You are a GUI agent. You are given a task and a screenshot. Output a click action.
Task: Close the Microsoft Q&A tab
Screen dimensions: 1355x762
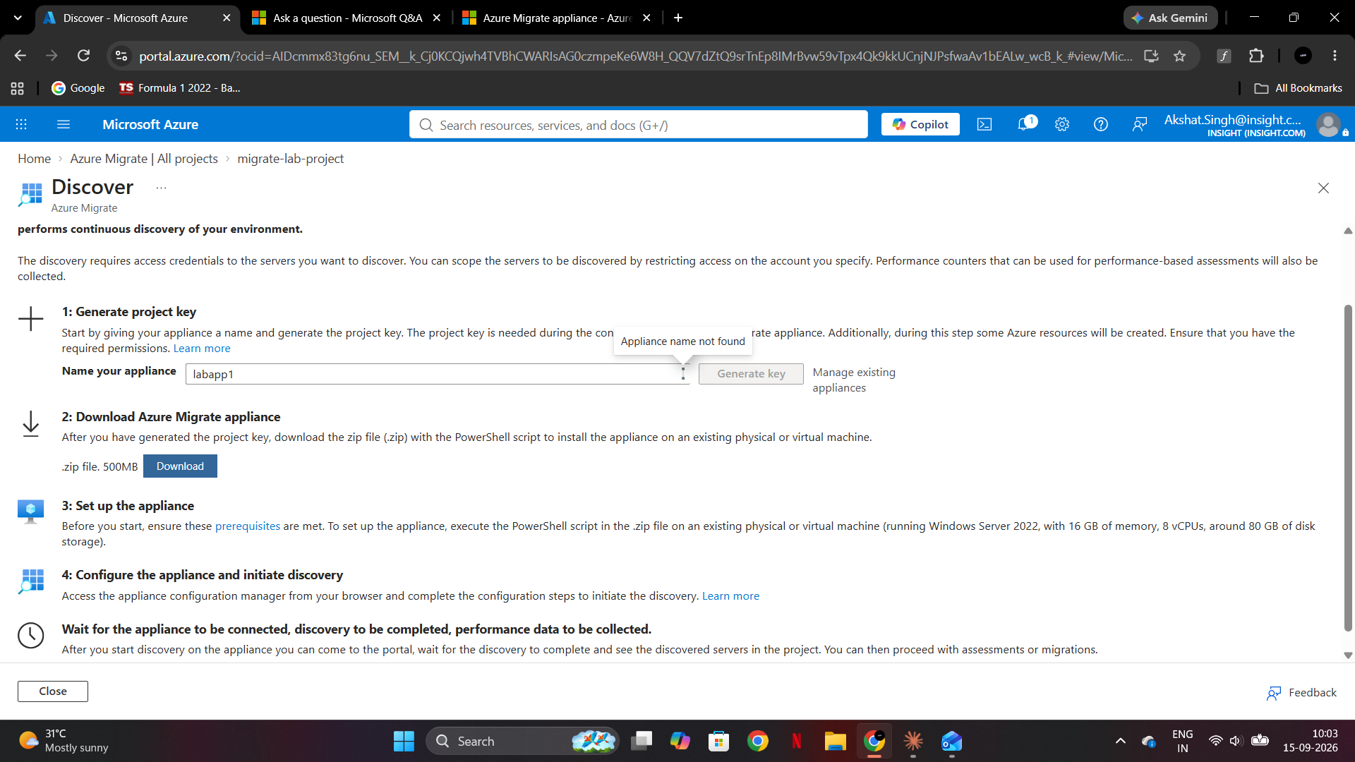(x=437, y=18)
